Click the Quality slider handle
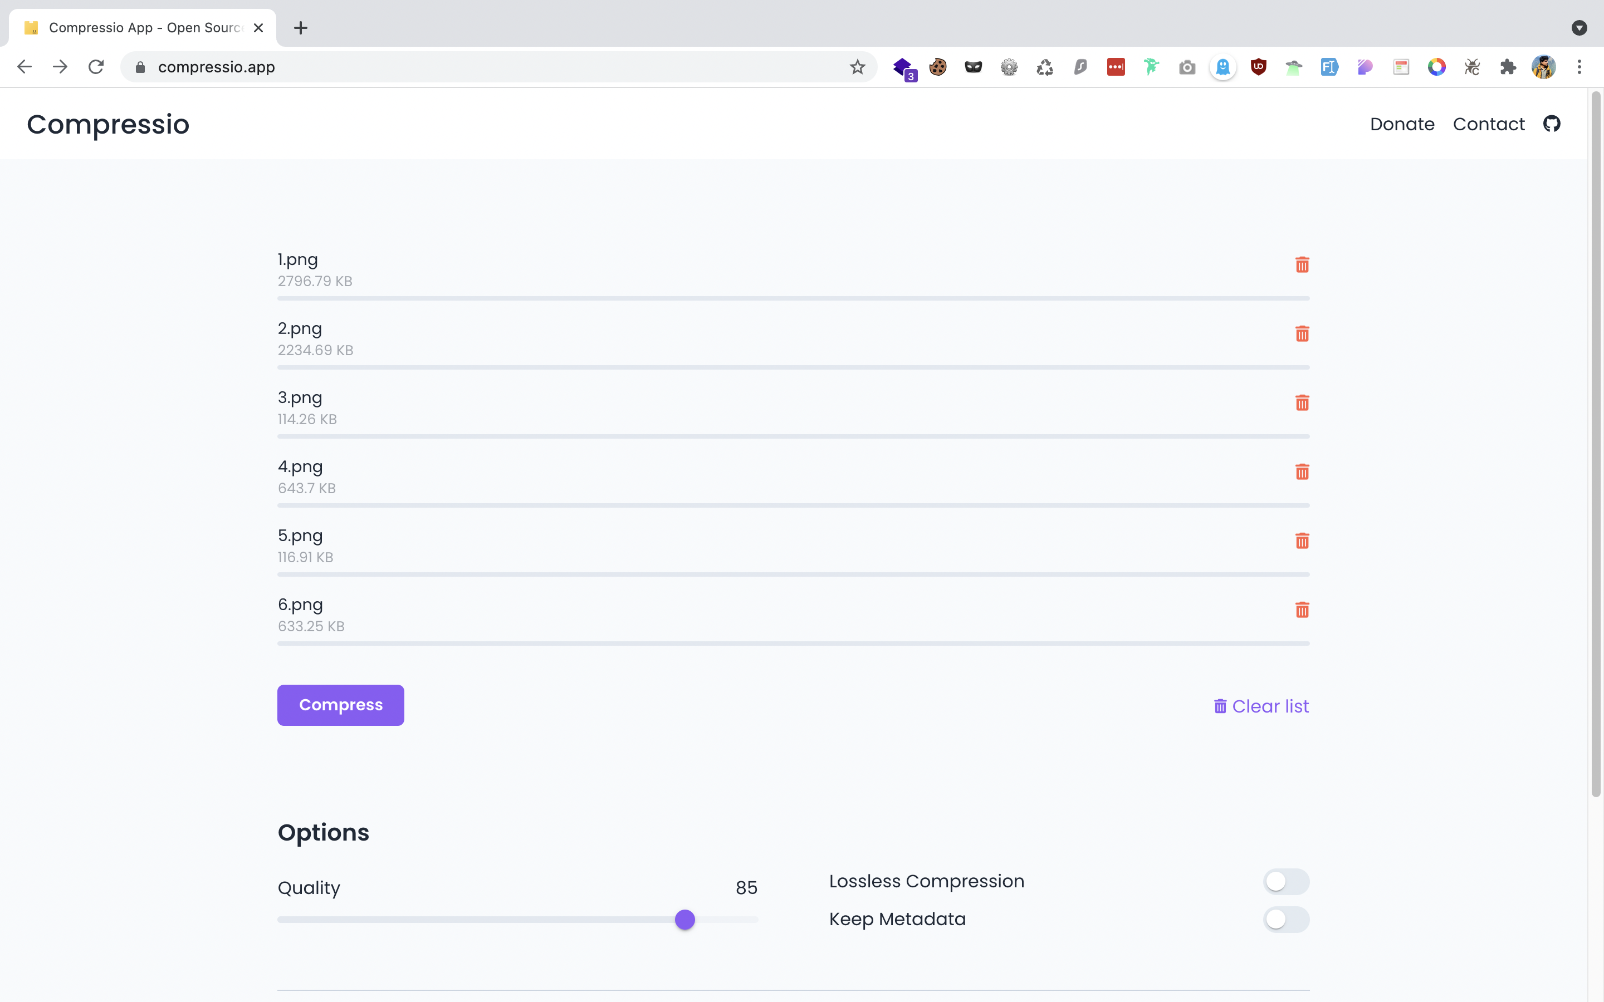The height and width of the screenshot is (1002, 1604). tap(684, 920)
